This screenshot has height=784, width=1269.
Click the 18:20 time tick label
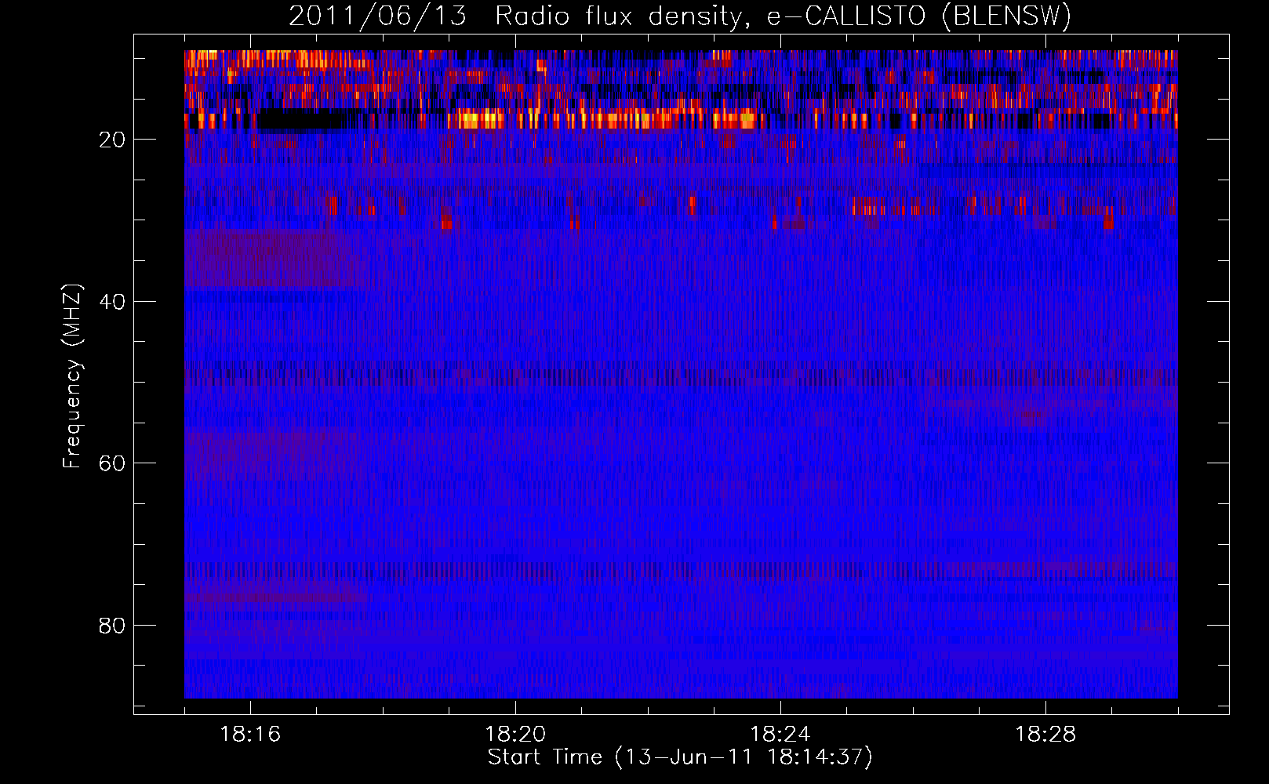click(x=515, y=735)
